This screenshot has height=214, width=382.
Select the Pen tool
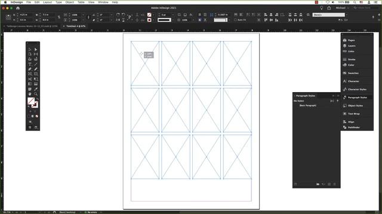point(30,69)
